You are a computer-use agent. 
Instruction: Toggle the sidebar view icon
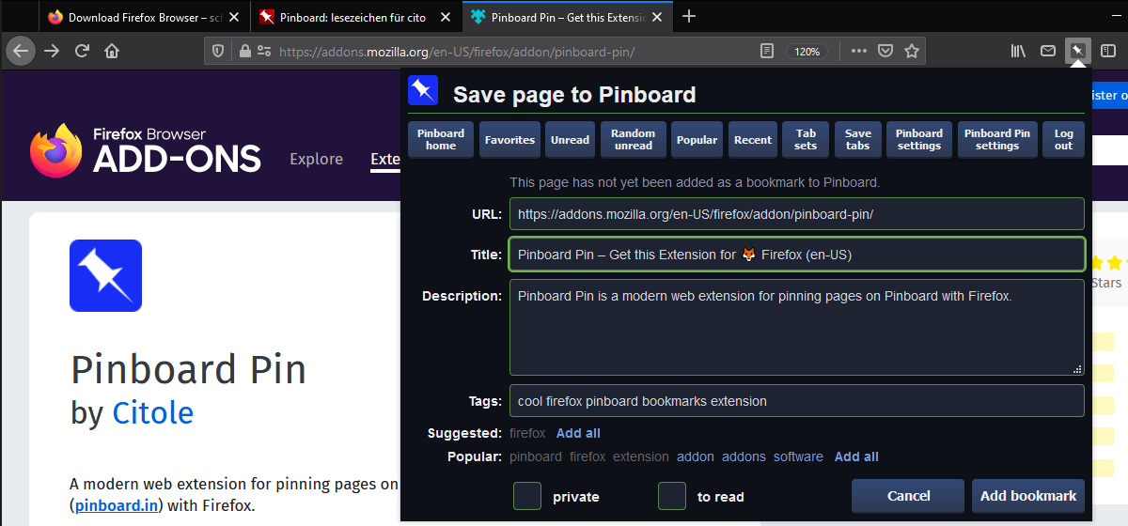(1108, 51)
